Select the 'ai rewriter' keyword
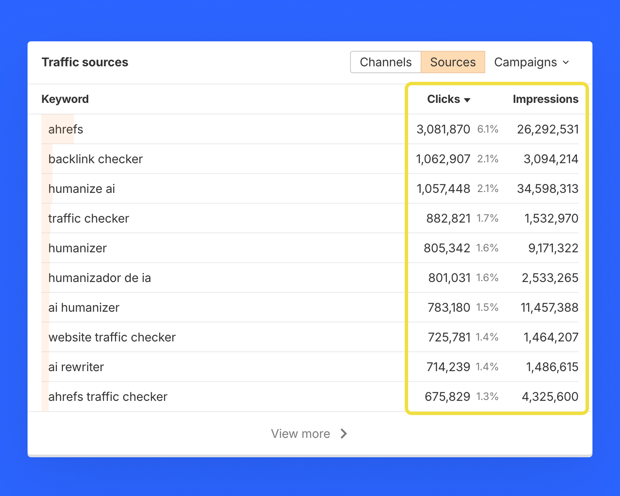 pos(76,367)
